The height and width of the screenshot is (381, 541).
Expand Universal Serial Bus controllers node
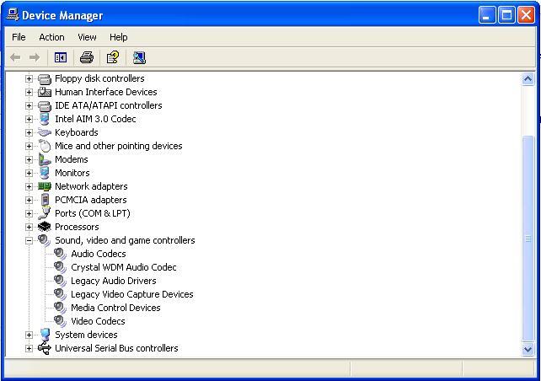click(29, 348)
